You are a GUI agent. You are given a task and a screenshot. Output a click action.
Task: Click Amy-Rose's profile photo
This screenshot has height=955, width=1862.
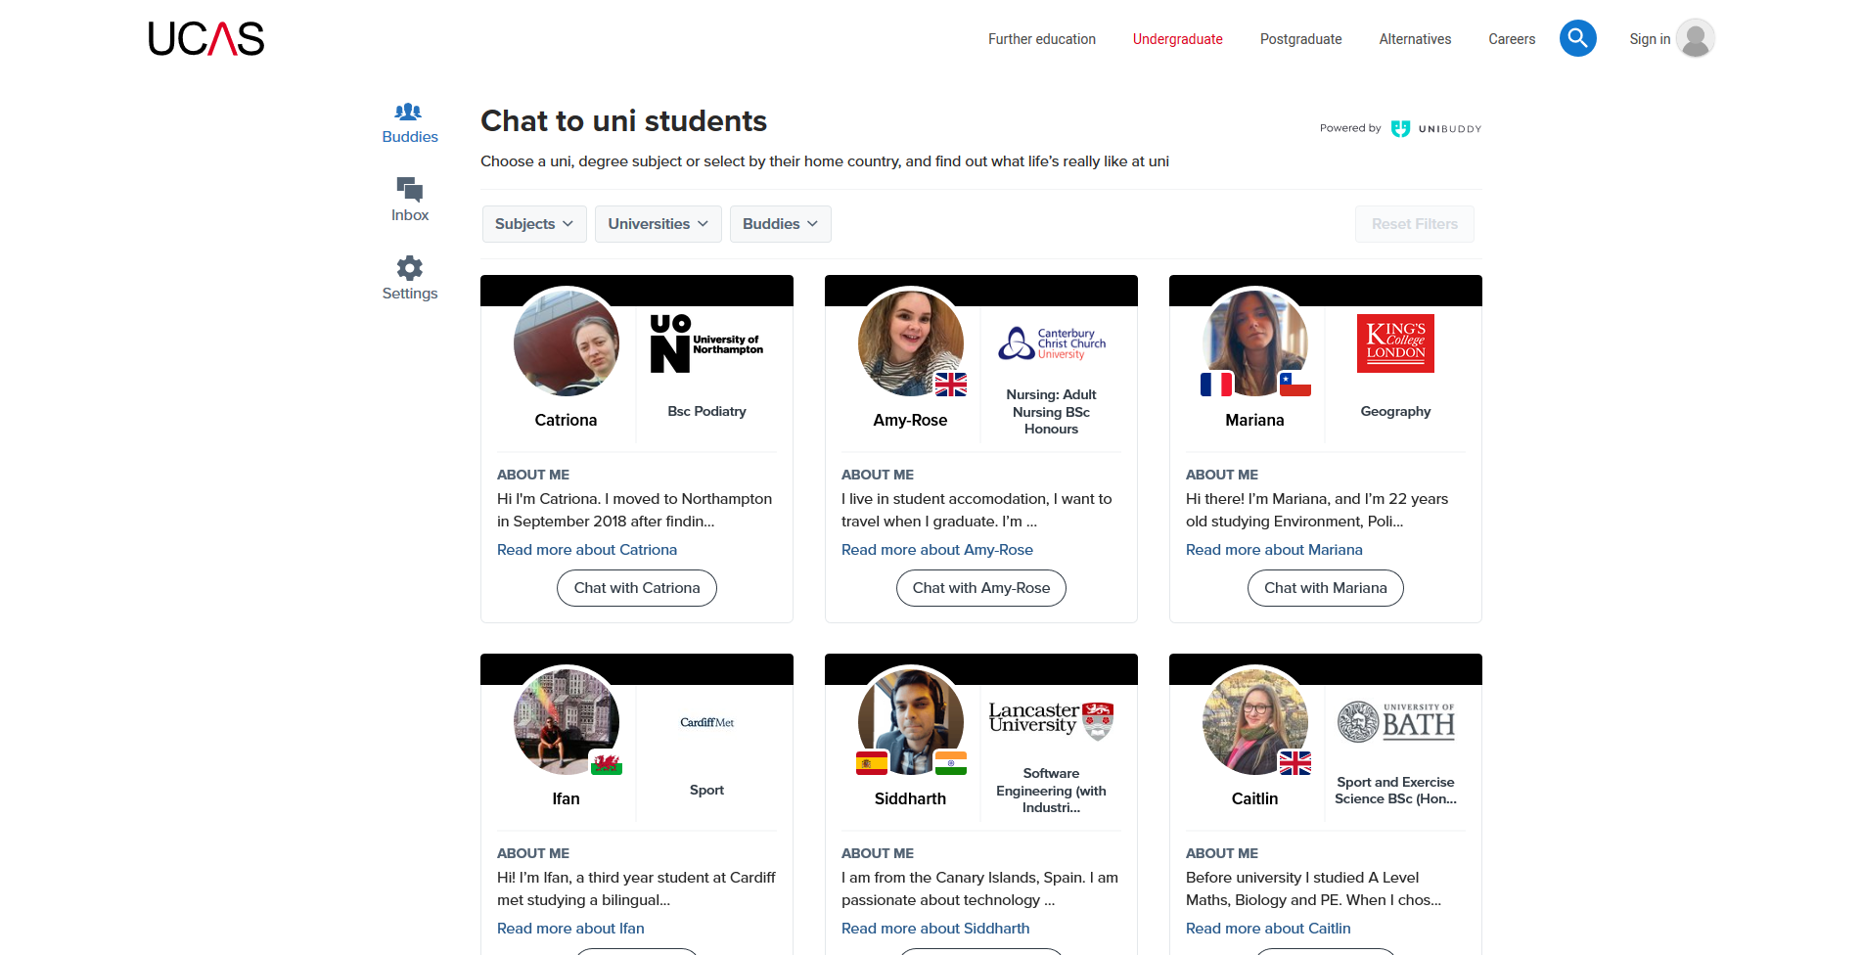point(910,342)
